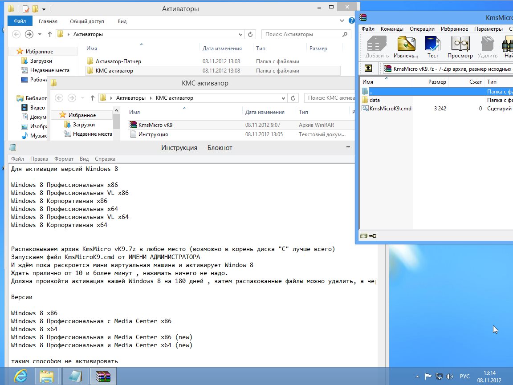Viewport: 513px width, 385px height.
Task: Click Видео library in navigation pane
Action: click(37, 108)
